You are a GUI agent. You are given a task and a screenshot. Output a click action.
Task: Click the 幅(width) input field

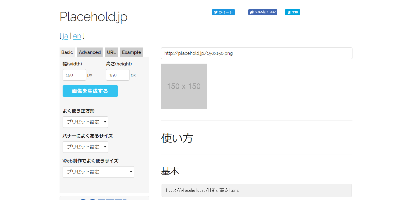coord(74,75)
